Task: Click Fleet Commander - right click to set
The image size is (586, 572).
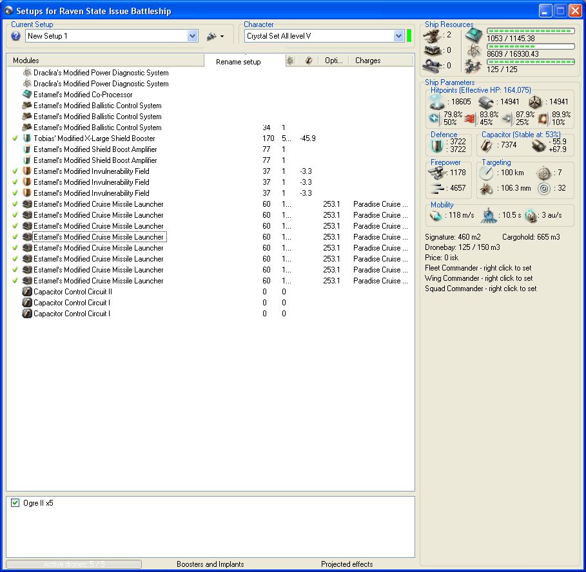Action: 478,268
